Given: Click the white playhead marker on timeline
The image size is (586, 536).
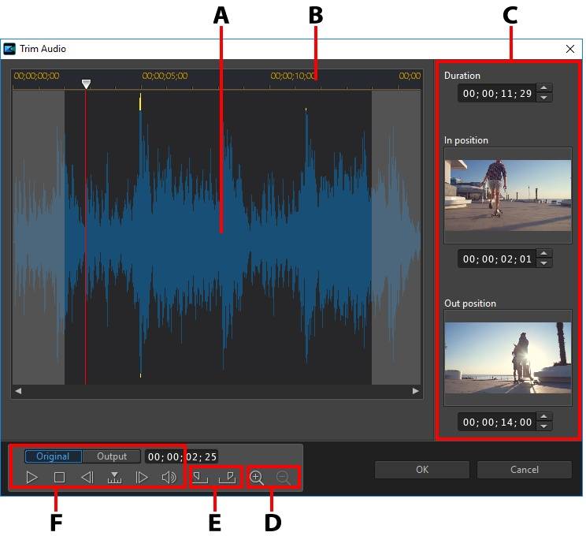Looking at the screenshot, I should tap(86, 84).
